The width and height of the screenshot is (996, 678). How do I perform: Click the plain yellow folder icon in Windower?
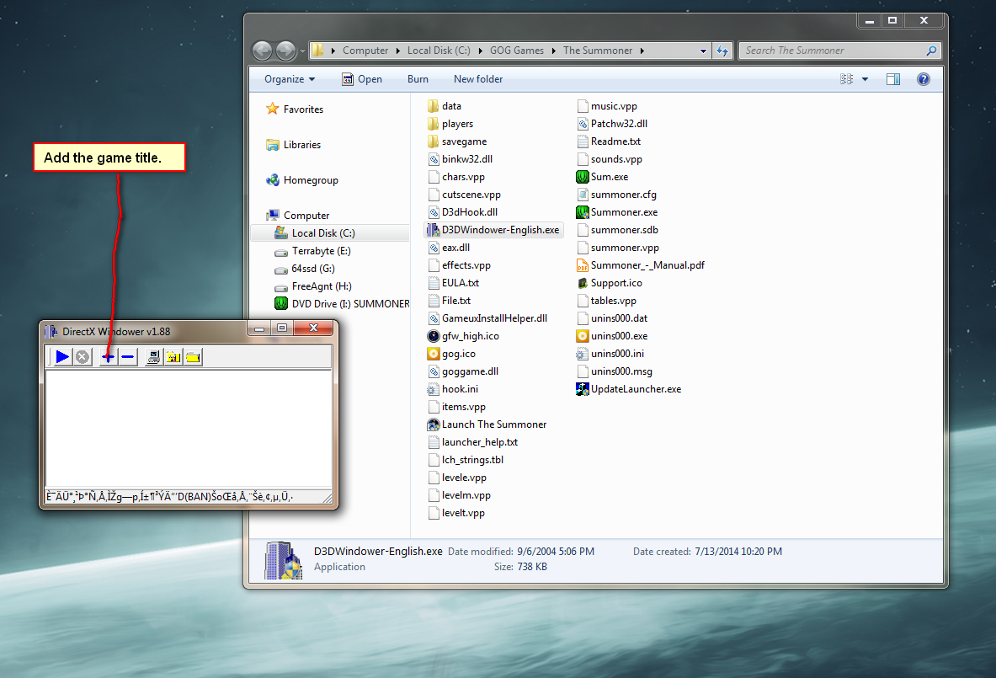pyautogui.click(x=193, y=357)
